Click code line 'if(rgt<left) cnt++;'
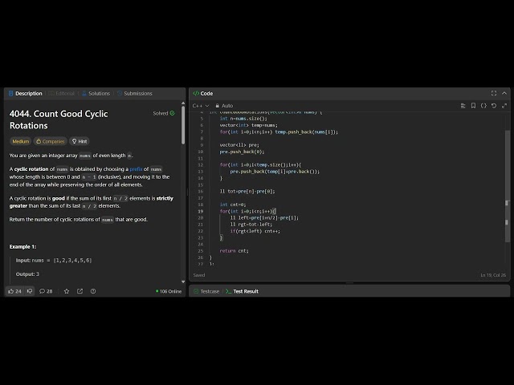 255,231
